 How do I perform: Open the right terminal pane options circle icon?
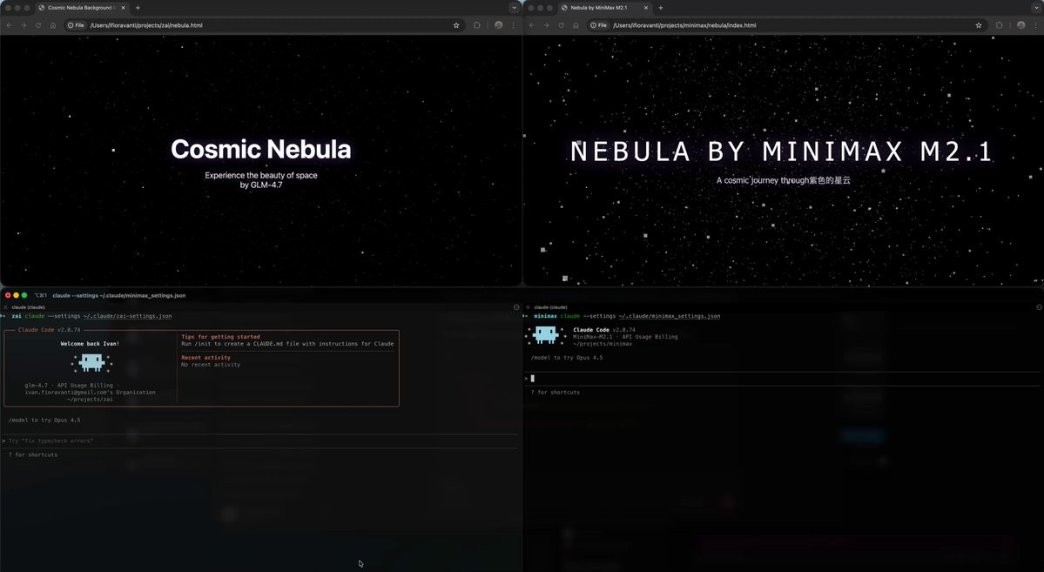pyautogui.click(x=1040, y=307)
